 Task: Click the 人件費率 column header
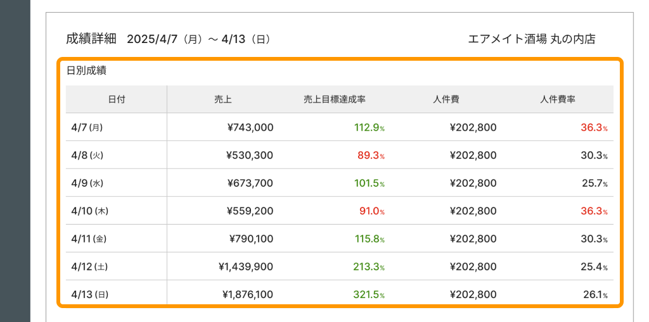(x=558, y=99)
